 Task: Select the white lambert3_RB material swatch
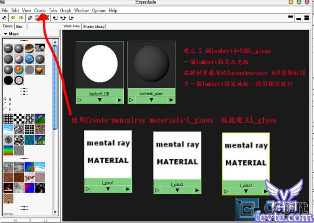(100, 65)
